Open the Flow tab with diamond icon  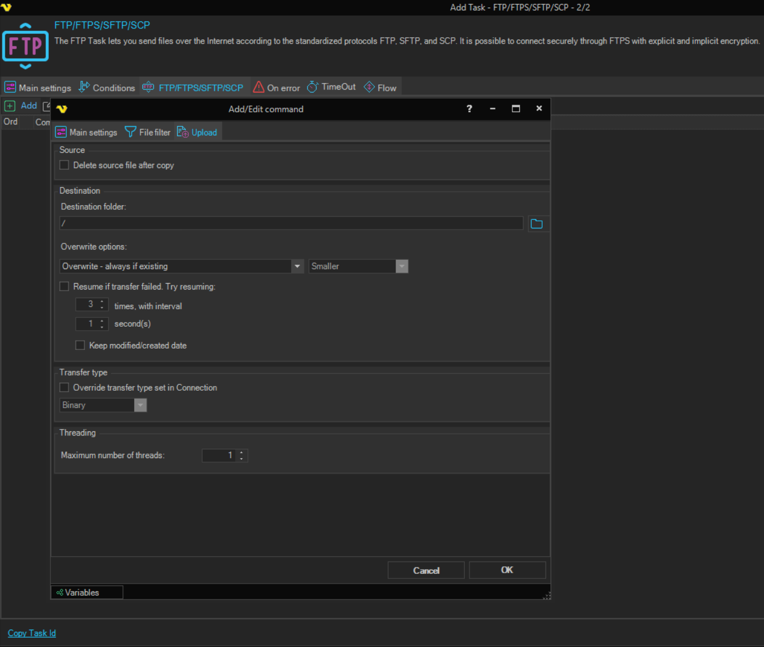tap(380, 88)
